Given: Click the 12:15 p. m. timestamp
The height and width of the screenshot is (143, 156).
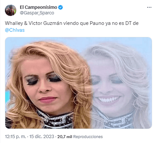Looking at the screenshot, I should point(15,136).
